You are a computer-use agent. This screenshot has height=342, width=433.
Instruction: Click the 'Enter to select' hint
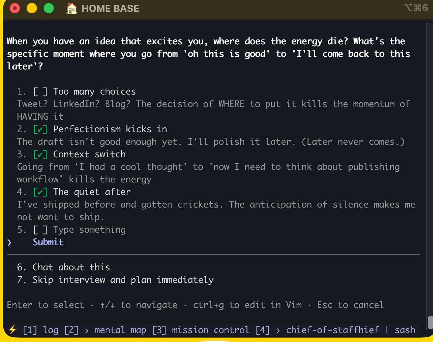[x=45, y=305]
